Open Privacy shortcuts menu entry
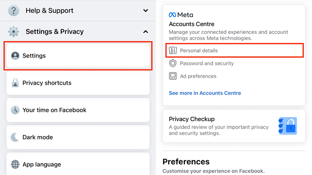312x175 pixels. (78, 83)
